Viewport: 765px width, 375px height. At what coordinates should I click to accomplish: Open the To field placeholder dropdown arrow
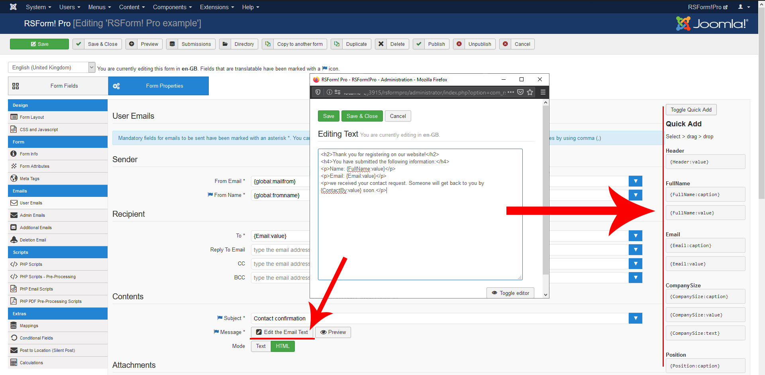point(636,236)
